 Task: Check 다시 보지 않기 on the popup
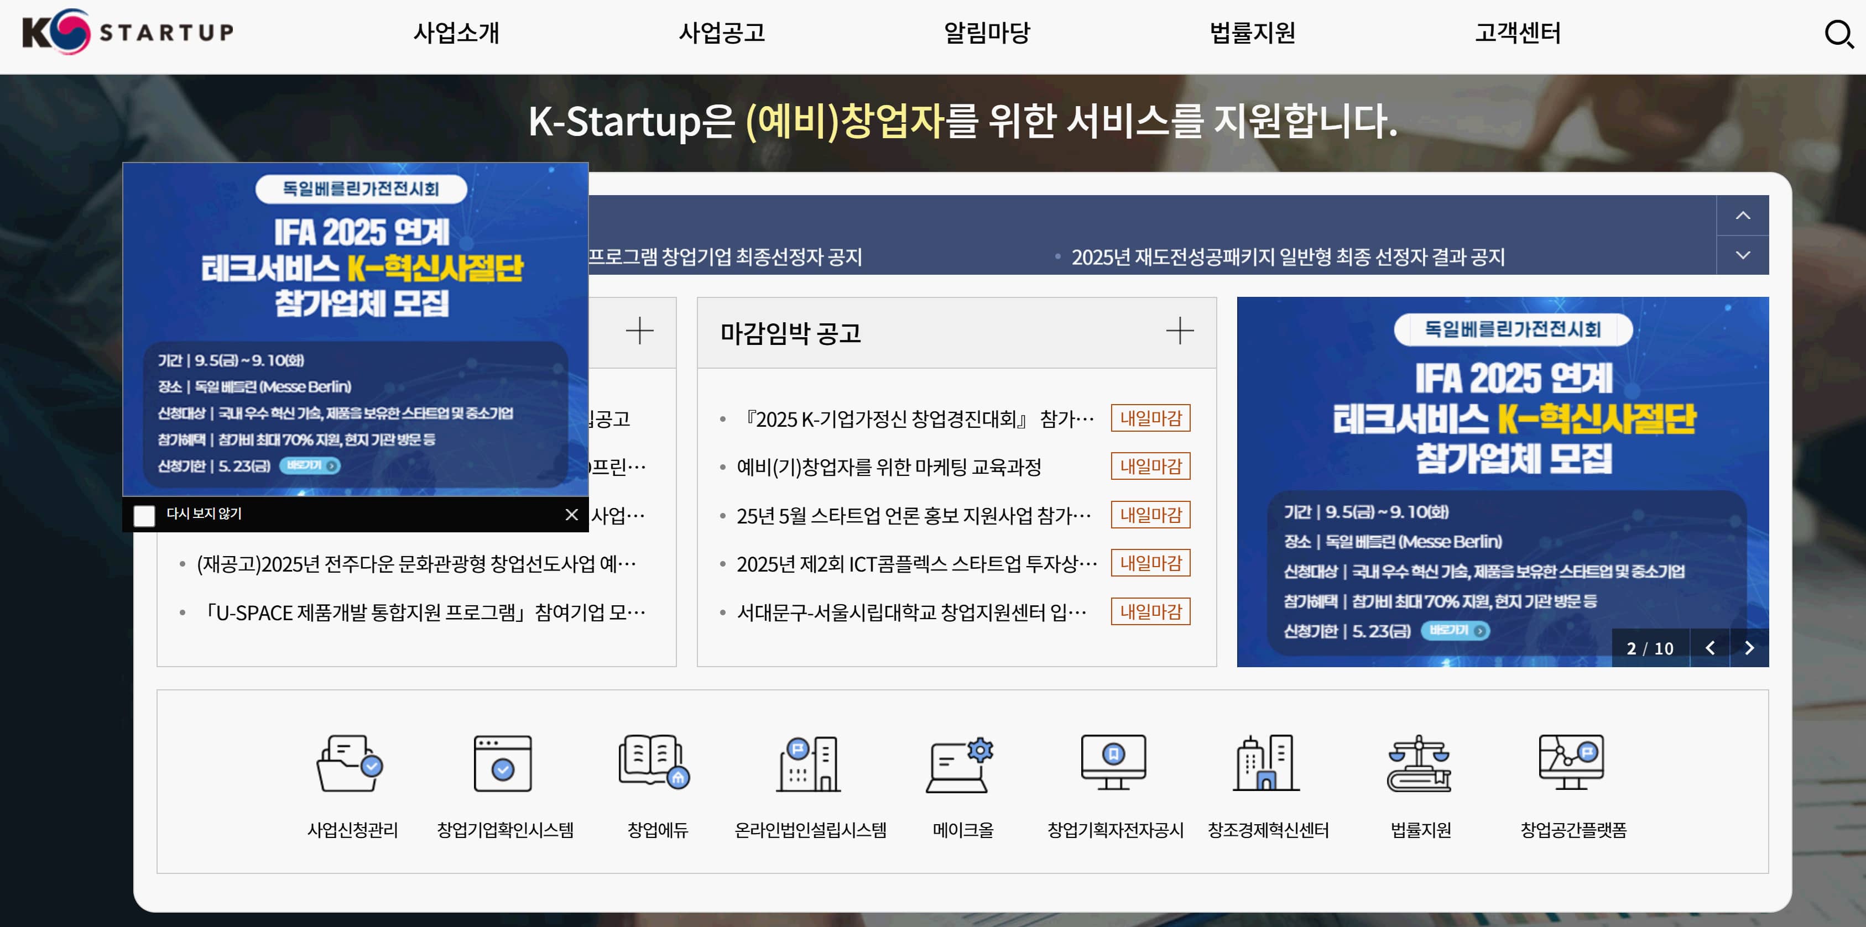coord(144,515)
